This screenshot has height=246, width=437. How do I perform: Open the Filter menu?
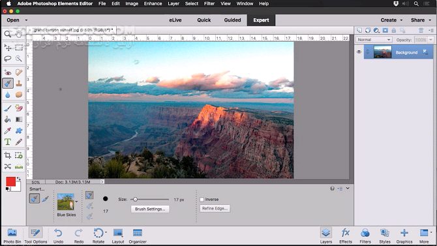[x=209, y=4]
